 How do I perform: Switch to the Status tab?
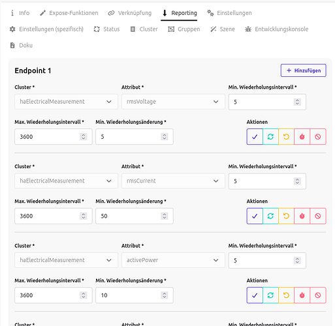click(x=106, y=29)
